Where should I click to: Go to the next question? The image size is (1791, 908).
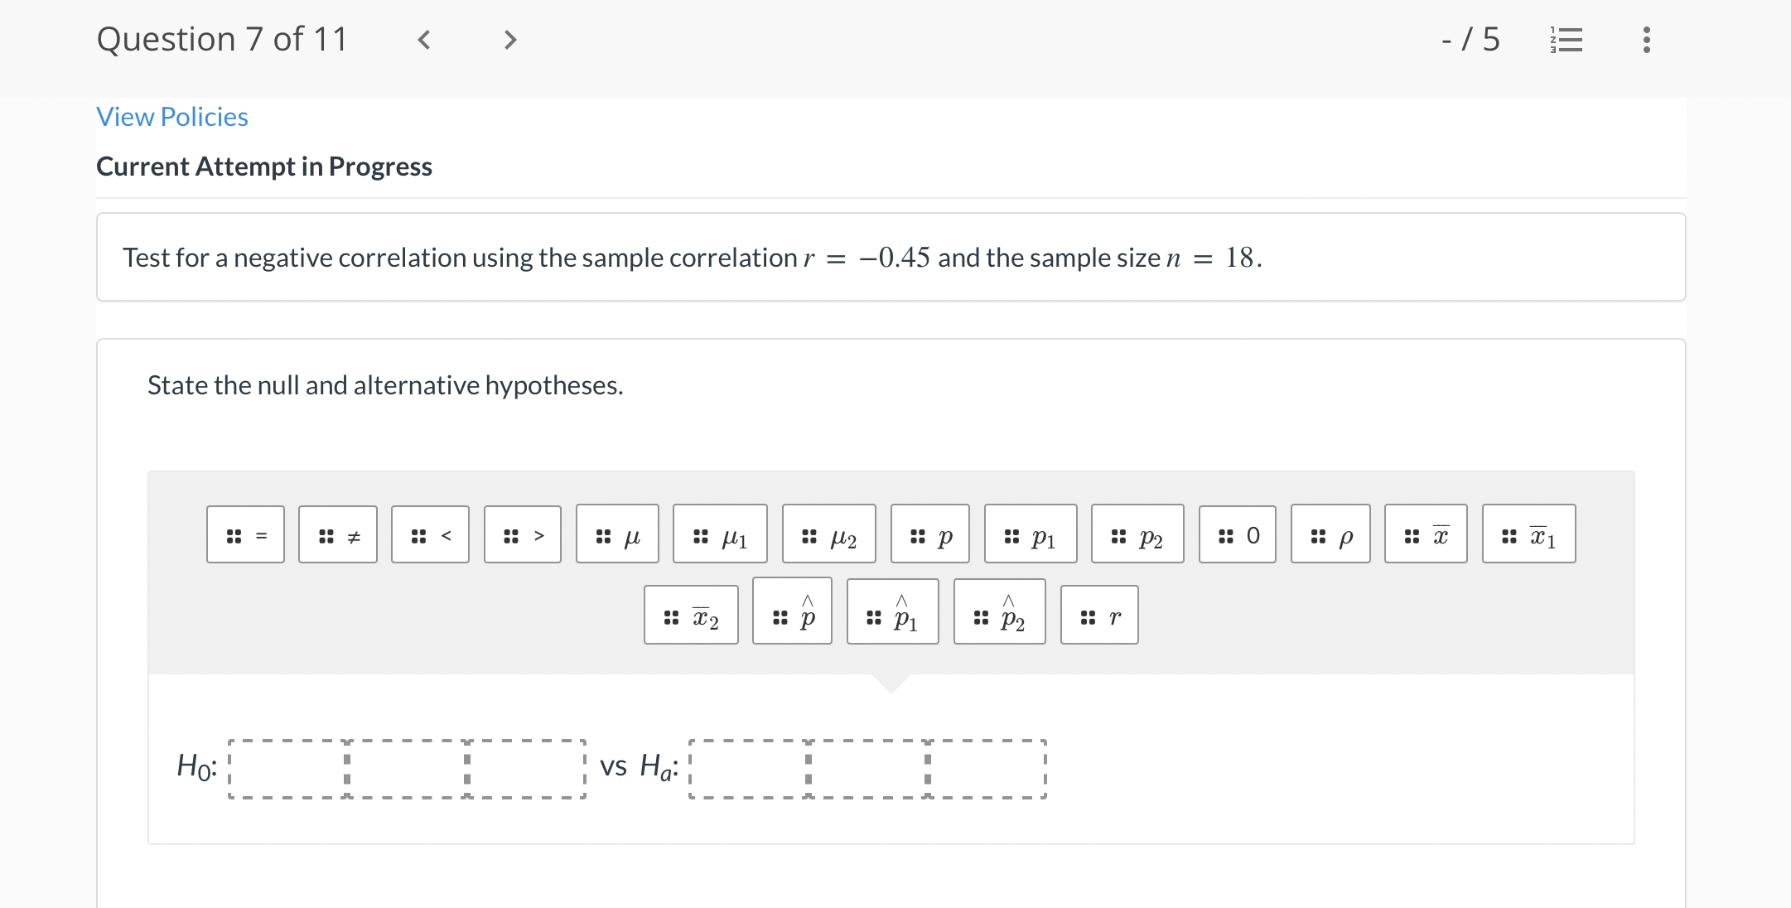[x=510, y=39]
